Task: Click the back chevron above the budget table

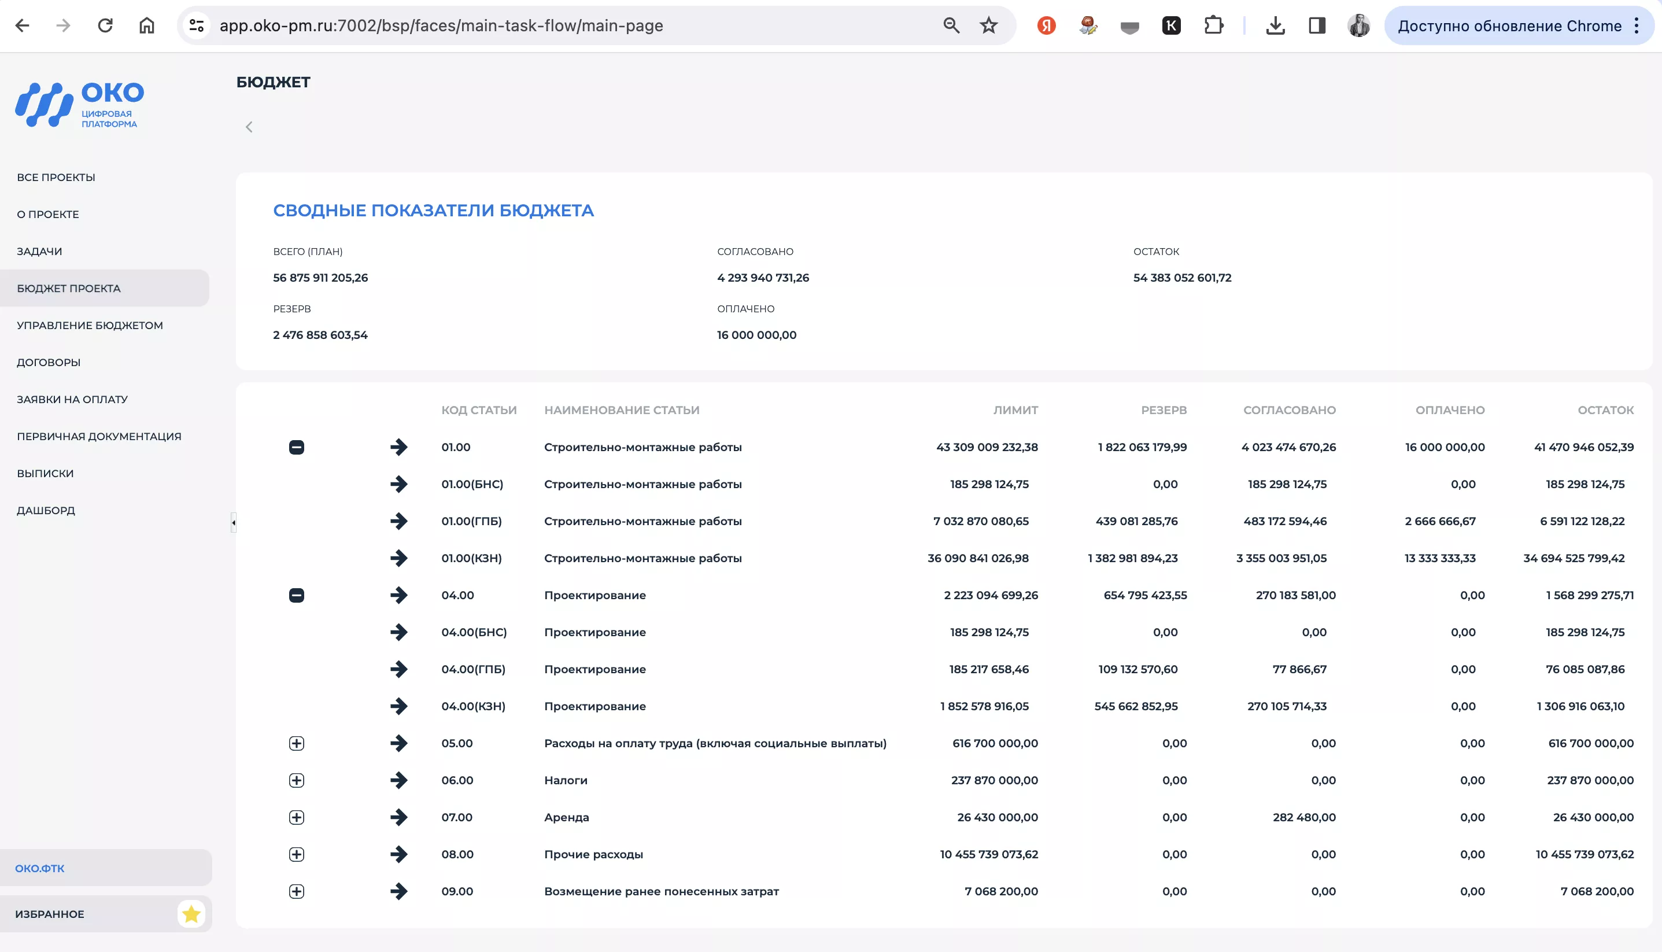Action: (249, 127)
